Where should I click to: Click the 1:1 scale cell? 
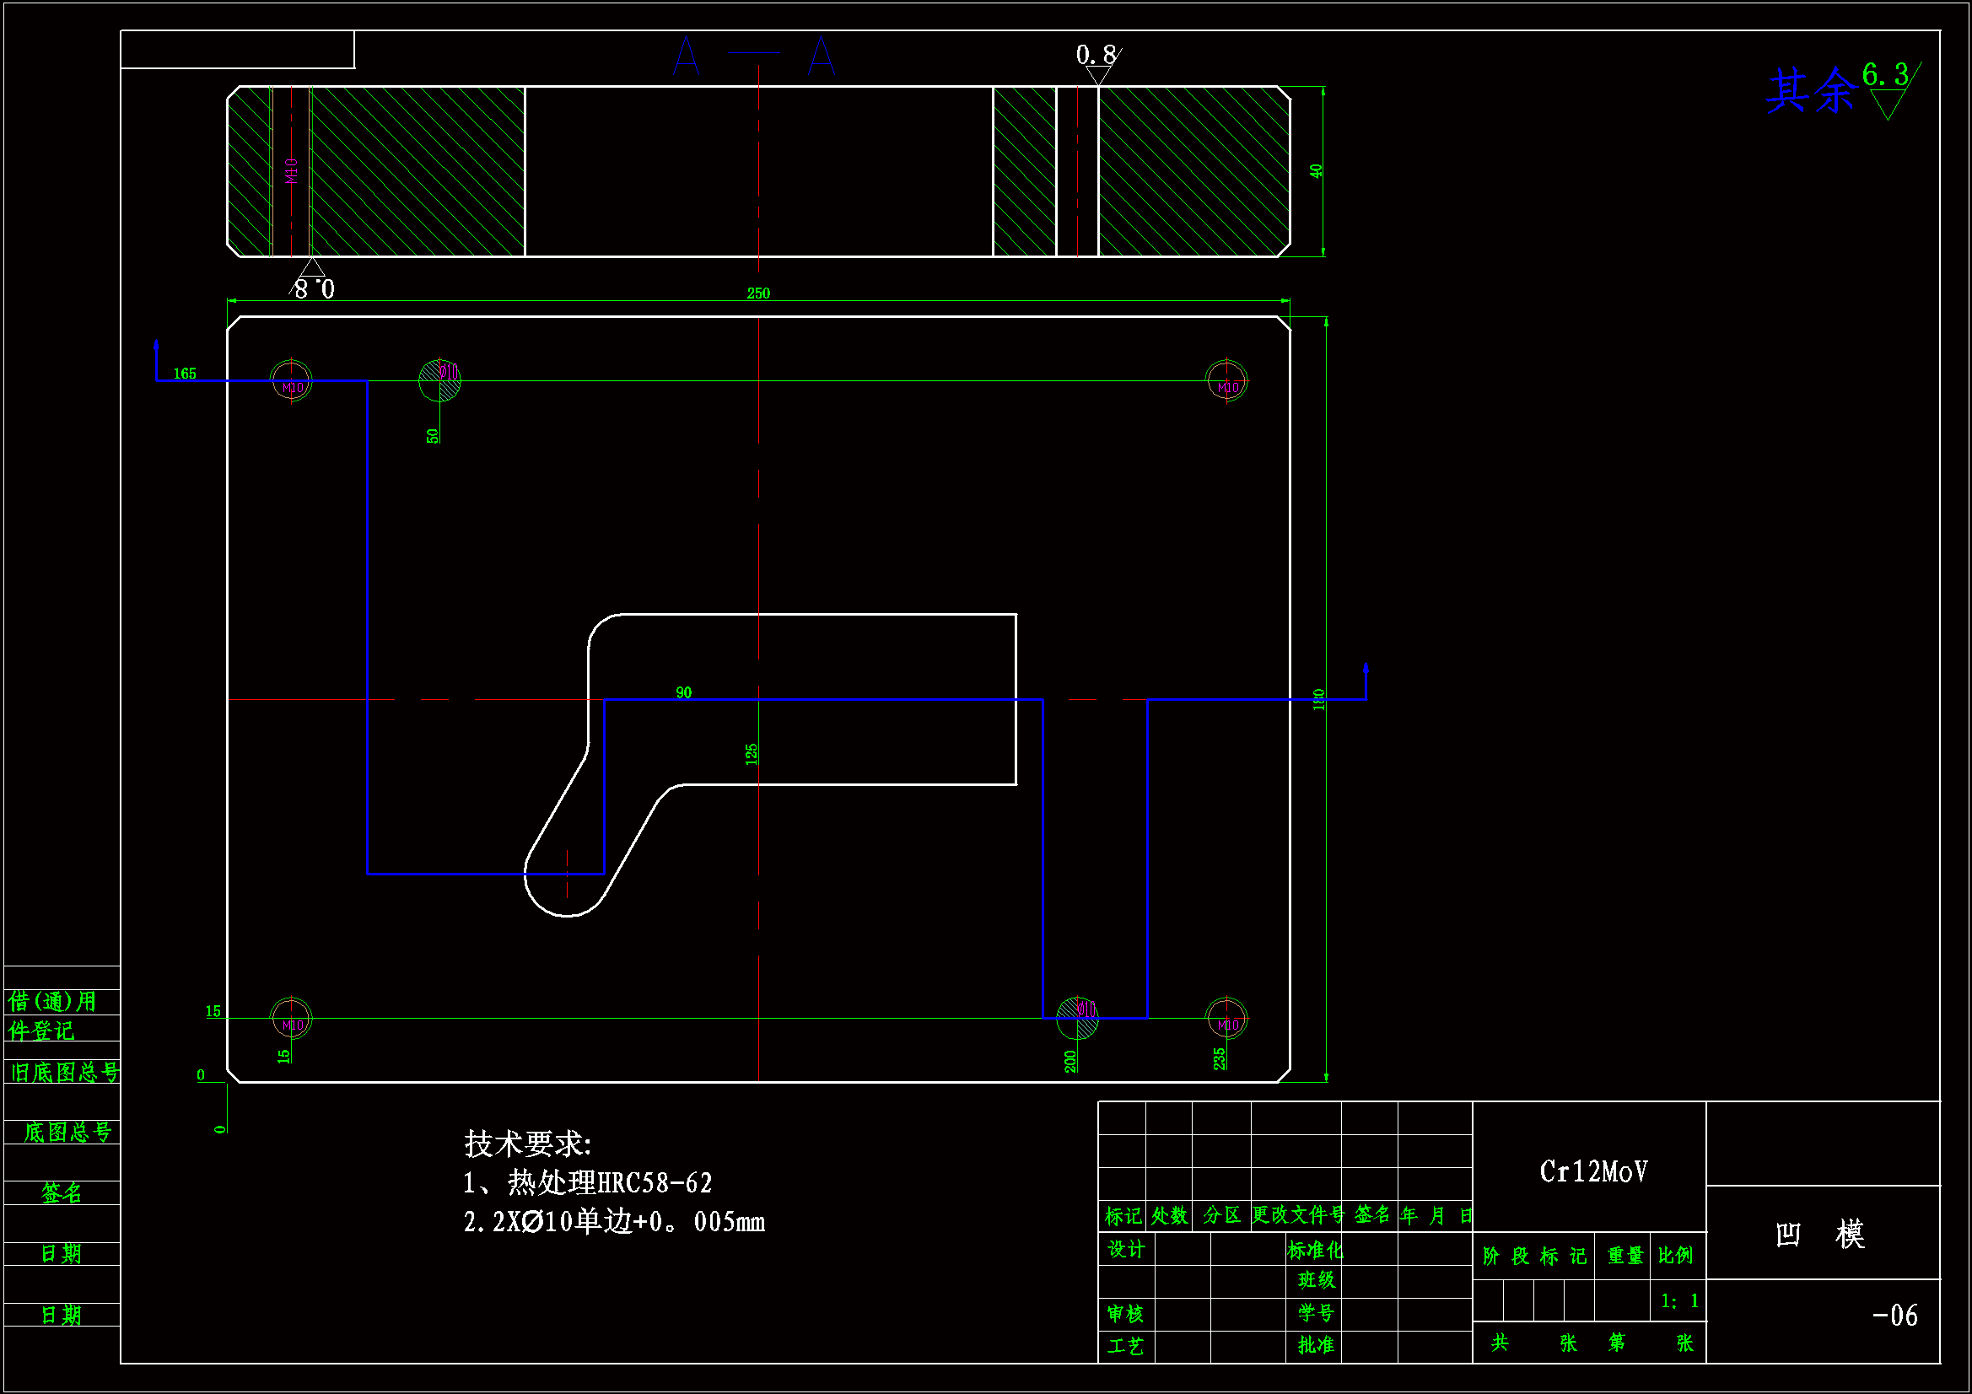click(1679, 1301)
